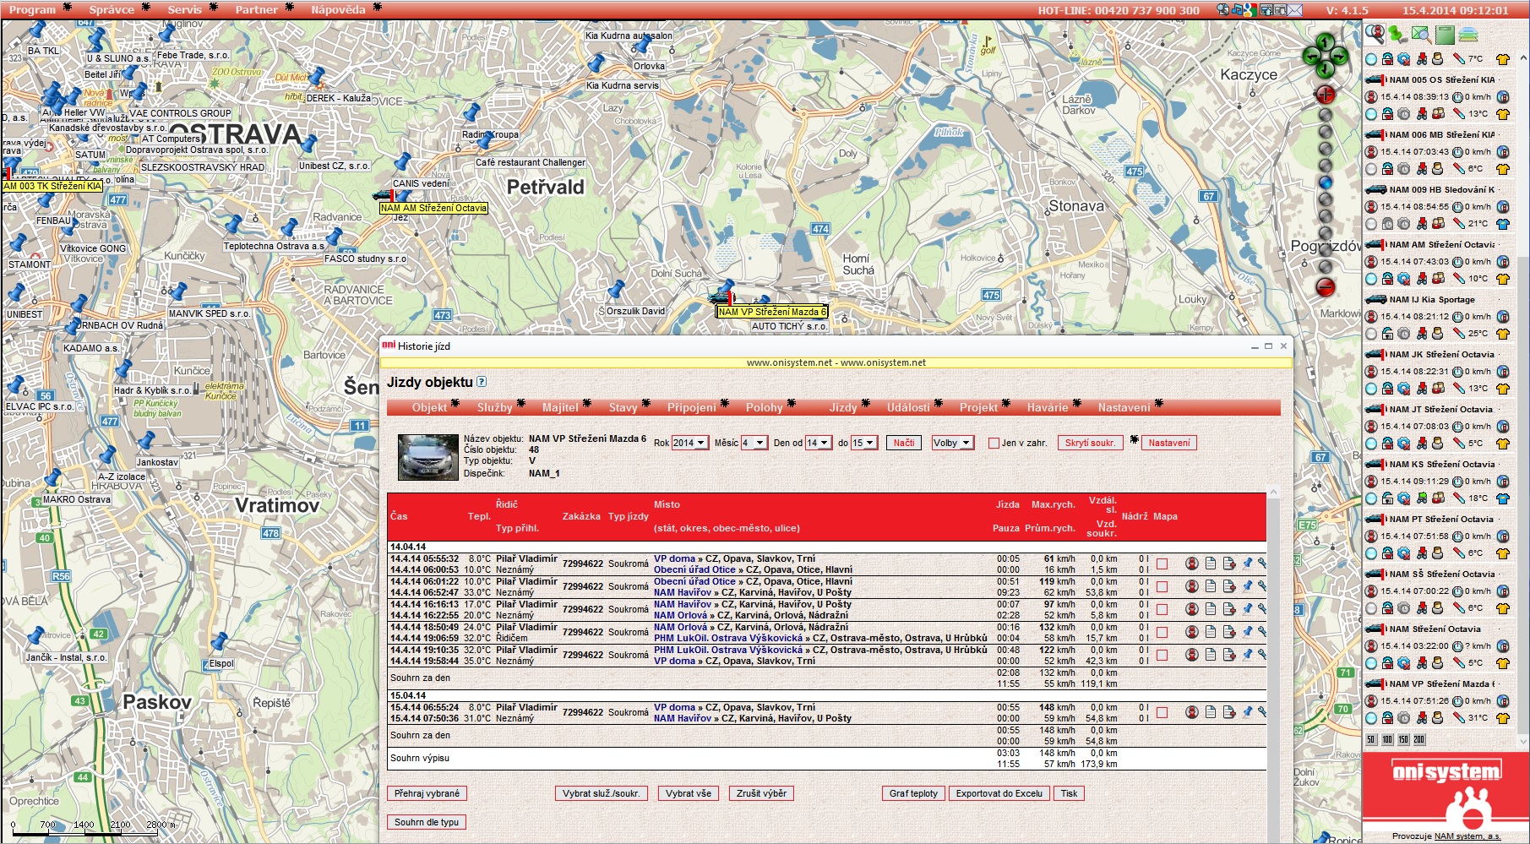Viewport: 1530px width, 844px height.
Task: Click the 'NAM Havířov' place link in the 15.4.14 trip
Action: [x=682, y=718]
